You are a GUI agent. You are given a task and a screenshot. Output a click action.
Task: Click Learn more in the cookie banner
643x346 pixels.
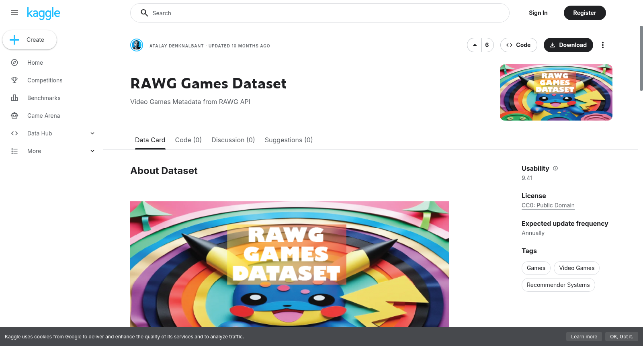[x=584, y=337]
